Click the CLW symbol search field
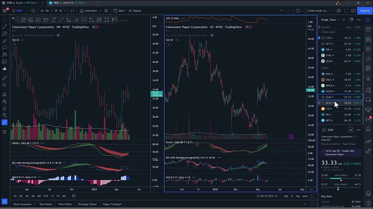The width and height of the screenshot is (373, 209). pos(19,11)
